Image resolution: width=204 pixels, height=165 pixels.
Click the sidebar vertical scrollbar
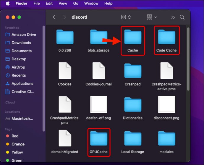point(44,78)
